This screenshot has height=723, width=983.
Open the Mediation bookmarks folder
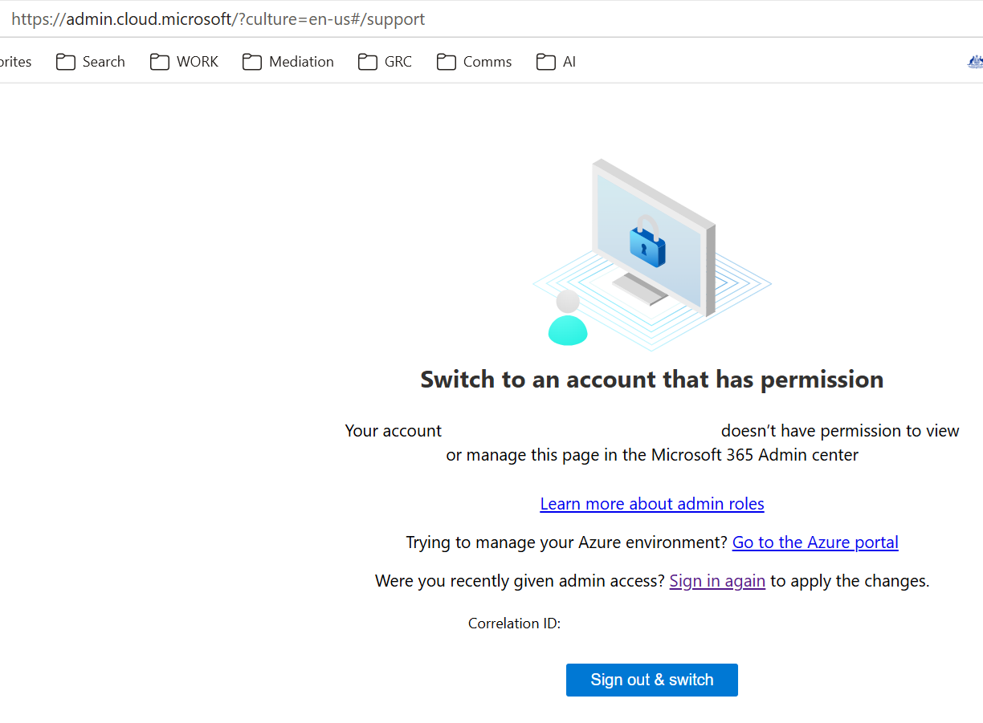click(288, 62)
